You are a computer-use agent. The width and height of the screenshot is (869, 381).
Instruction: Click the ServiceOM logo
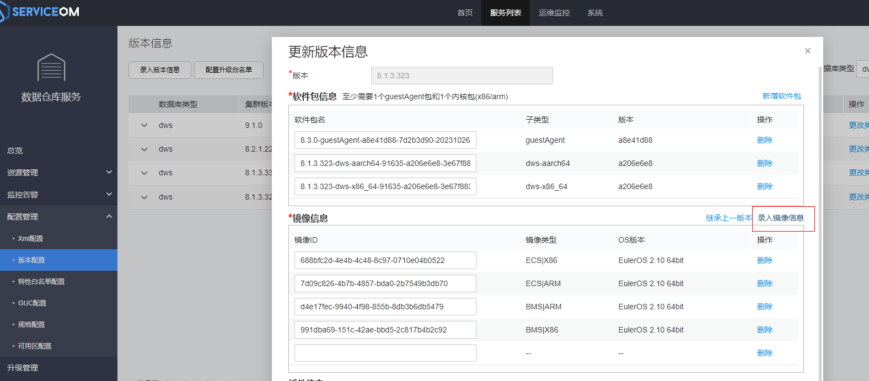click(x=40, y=12)
